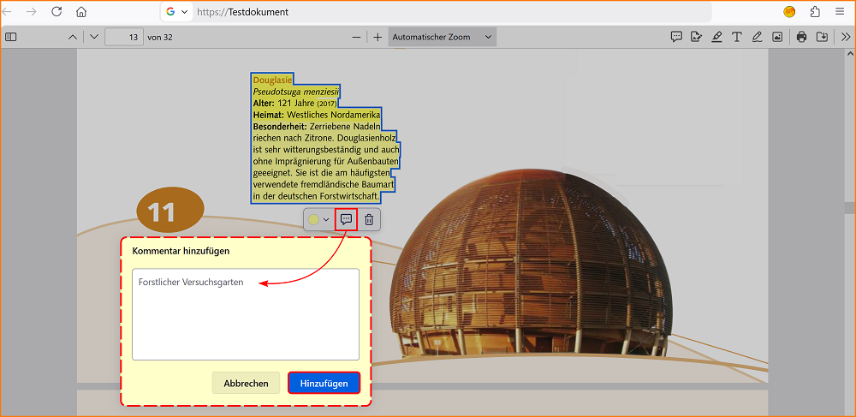Open the comments tool in the toolbar
The height and width of the screenshot is (417, 856).
click(x=676, y=37)
